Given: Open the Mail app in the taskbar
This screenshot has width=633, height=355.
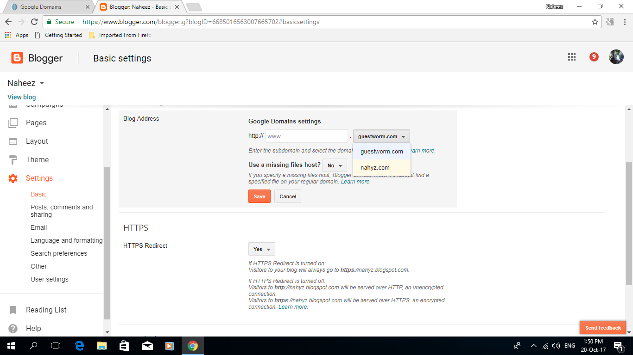Looking at the screenshot, I should (147, 346).
